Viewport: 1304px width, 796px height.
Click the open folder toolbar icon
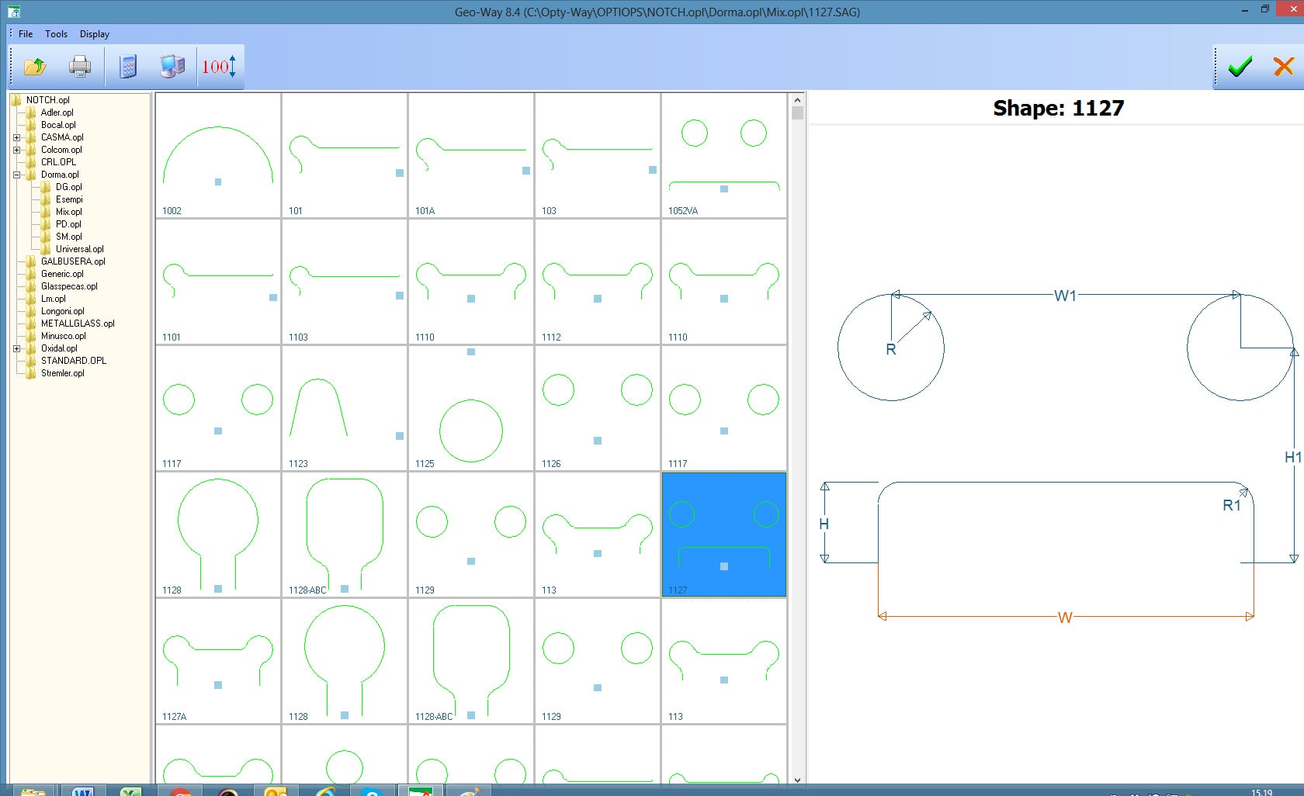tap(35, 67)
